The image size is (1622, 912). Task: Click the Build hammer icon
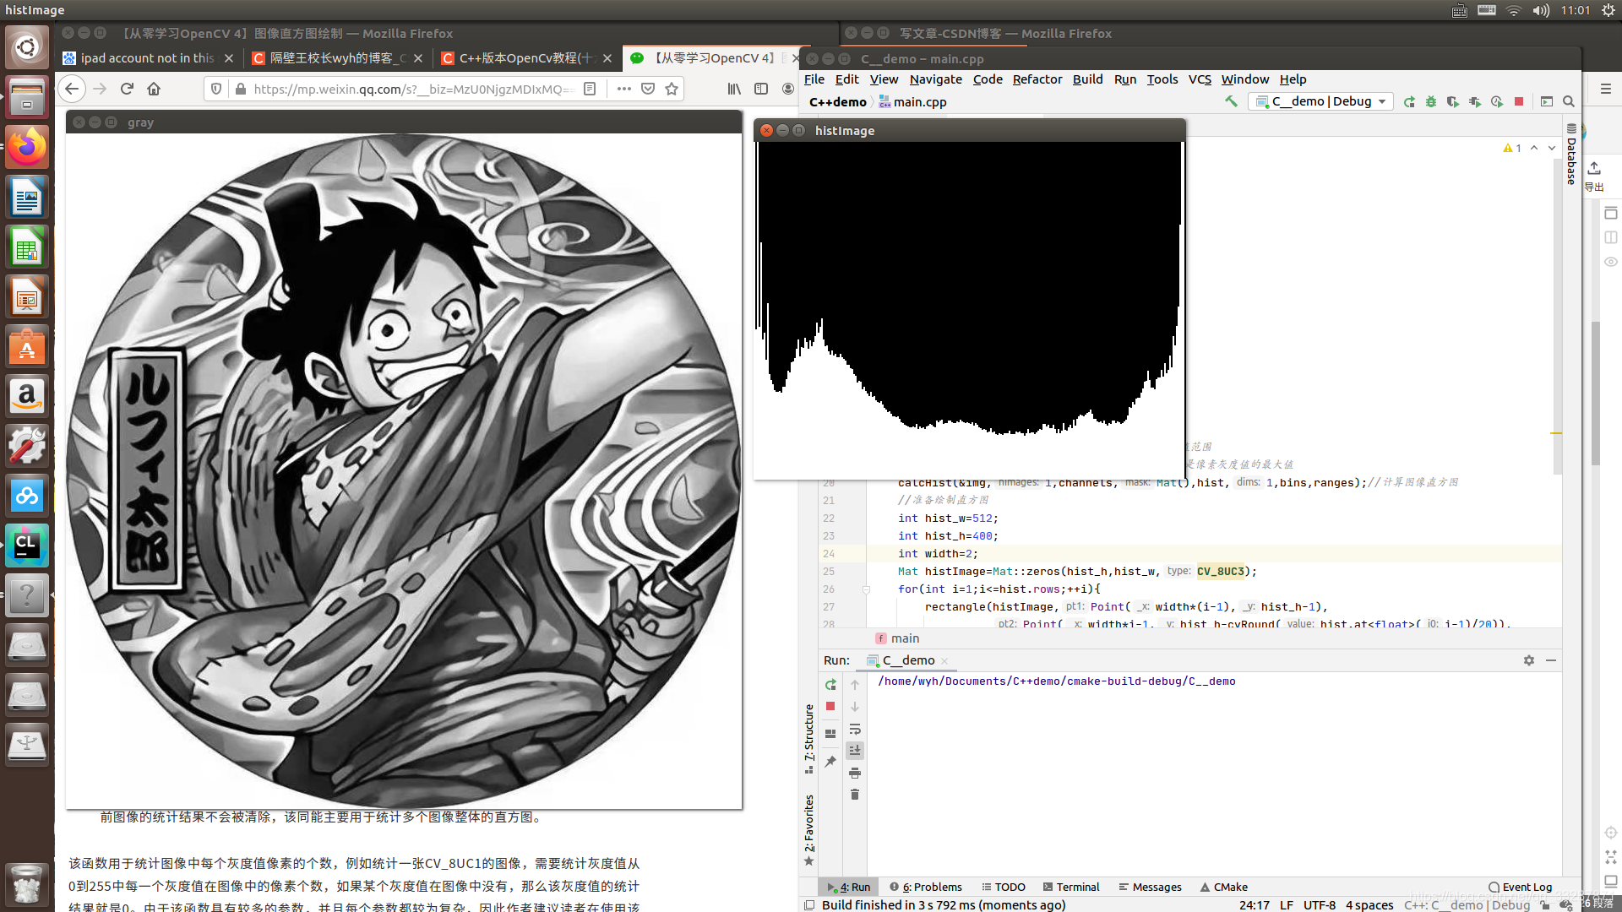pyautogui.click(x=1231, y=101)
